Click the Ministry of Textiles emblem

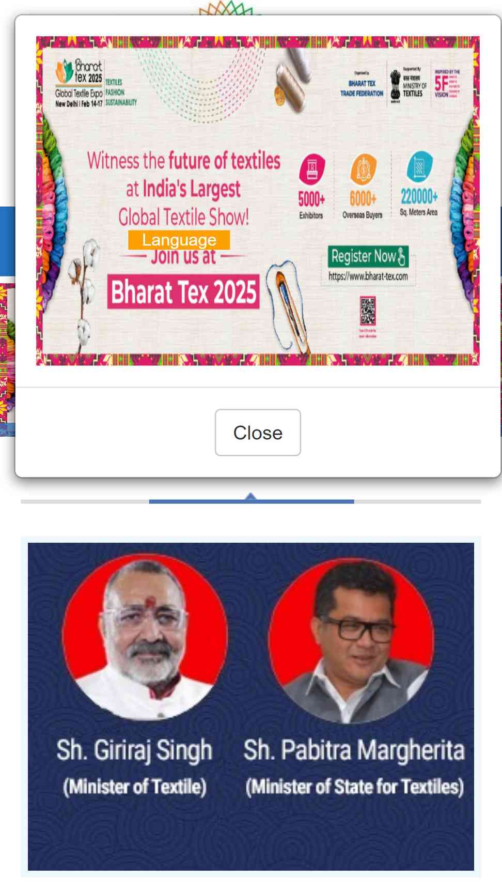[x=396, y=86]
